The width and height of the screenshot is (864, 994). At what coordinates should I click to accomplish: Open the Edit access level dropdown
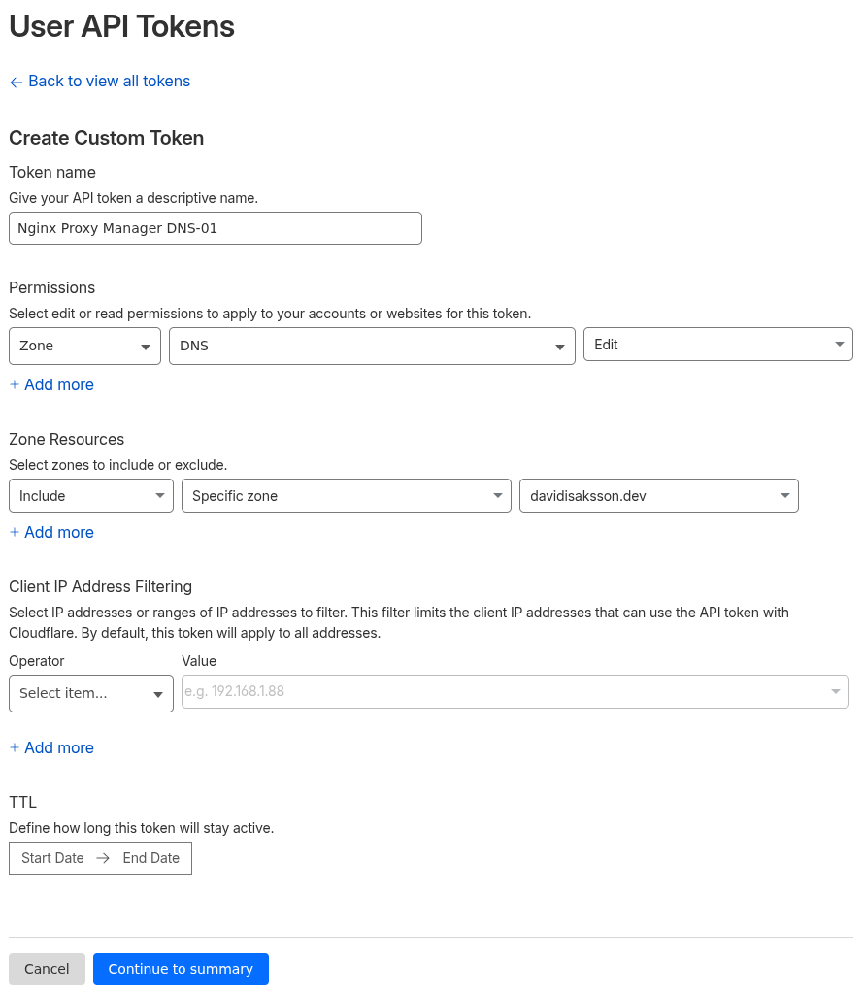pyautogui.click(x=718, y=344)
